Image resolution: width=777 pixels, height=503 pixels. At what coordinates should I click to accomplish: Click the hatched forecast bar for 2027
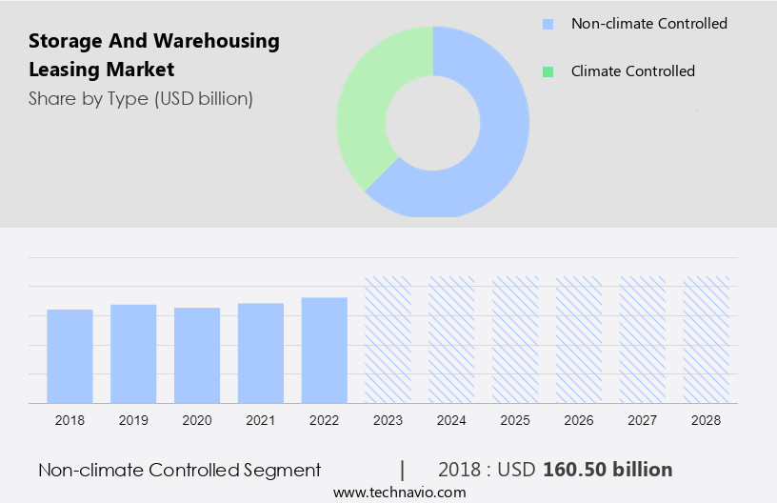click(x=643, y=339)
